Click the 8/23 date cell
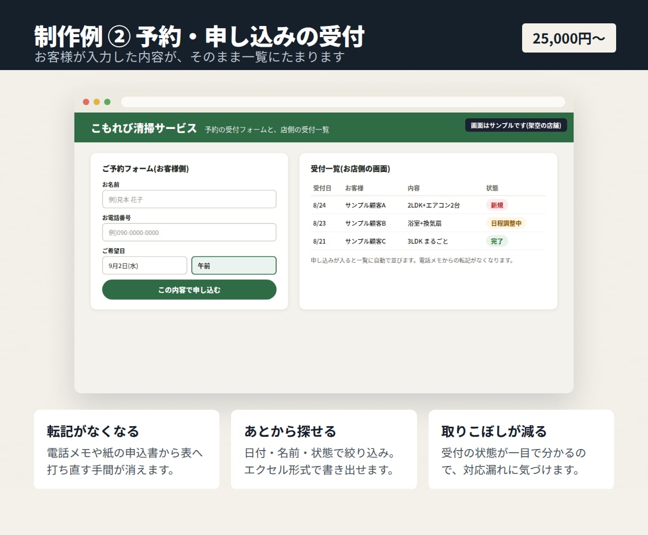The width and height of the screenshot is (648, 535). [320, 223]
